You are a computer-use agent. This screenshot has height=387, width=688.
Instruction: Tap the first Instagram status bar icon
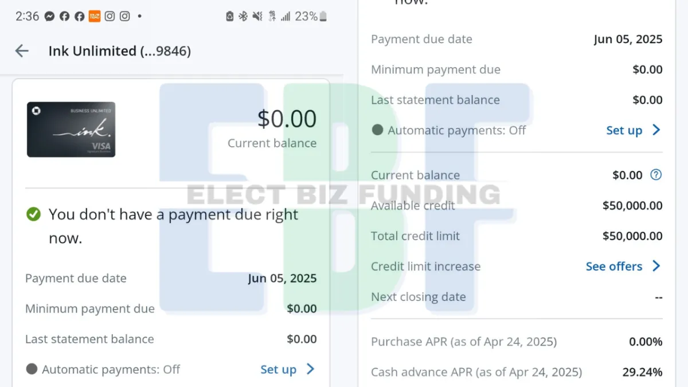pos(110,17)
